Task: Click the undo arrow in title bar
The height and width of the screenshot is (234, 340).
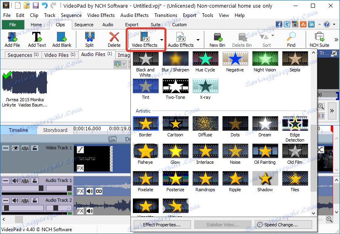Action: [45, 5]
